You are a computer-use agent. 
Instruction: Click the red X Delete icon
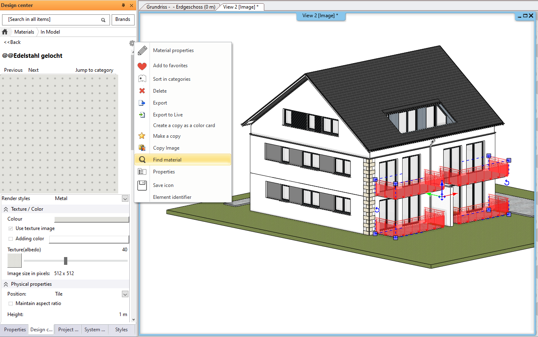pos(142,91)
